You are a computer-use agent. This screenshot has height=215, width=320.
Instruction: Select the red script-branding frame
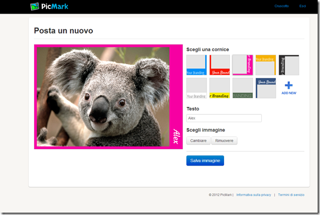coord(219,65)
